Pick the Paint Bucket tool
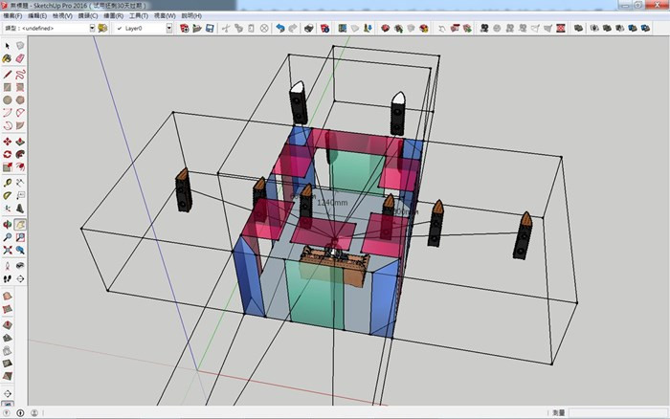This screenshot has height=419, width=670. click(8, 58)
